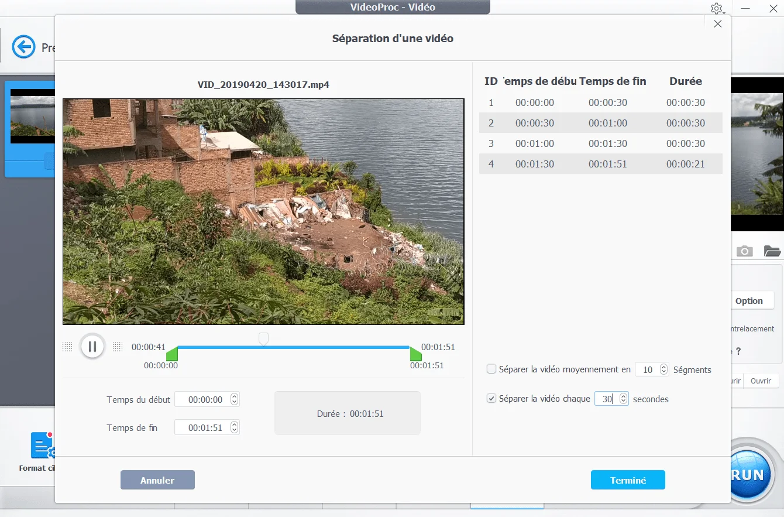
Task: Click the previous frame dotted icon
Action: point(67,347)
